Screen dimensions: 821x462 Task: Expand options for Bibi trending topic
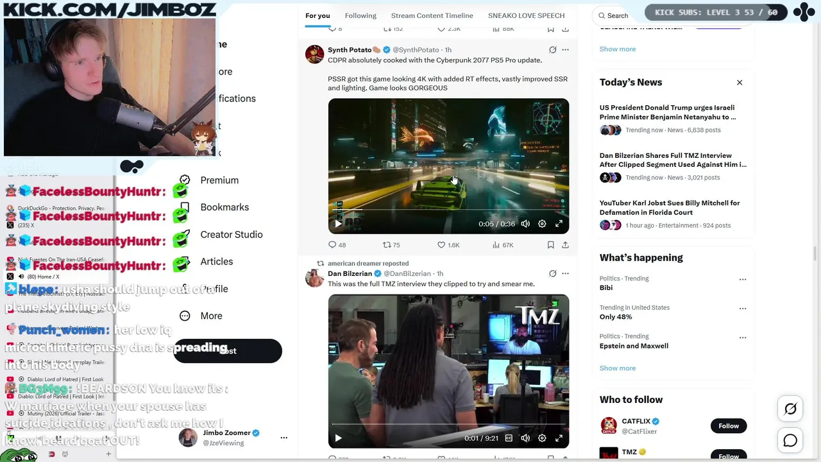(743, 279)
